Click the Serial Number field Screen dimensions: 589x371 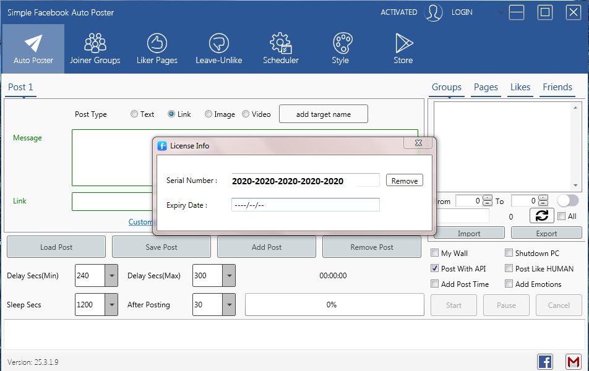(306, 180)
